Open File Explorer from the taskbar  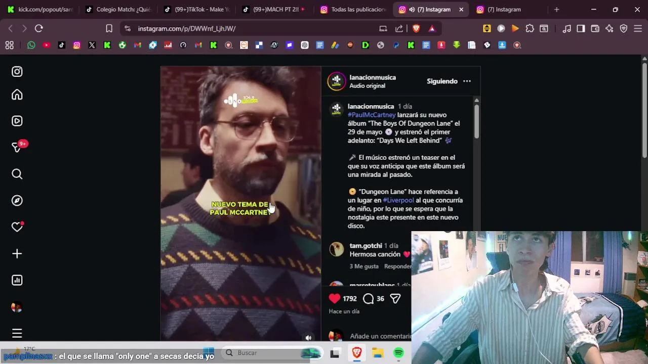tap(378, 353)
